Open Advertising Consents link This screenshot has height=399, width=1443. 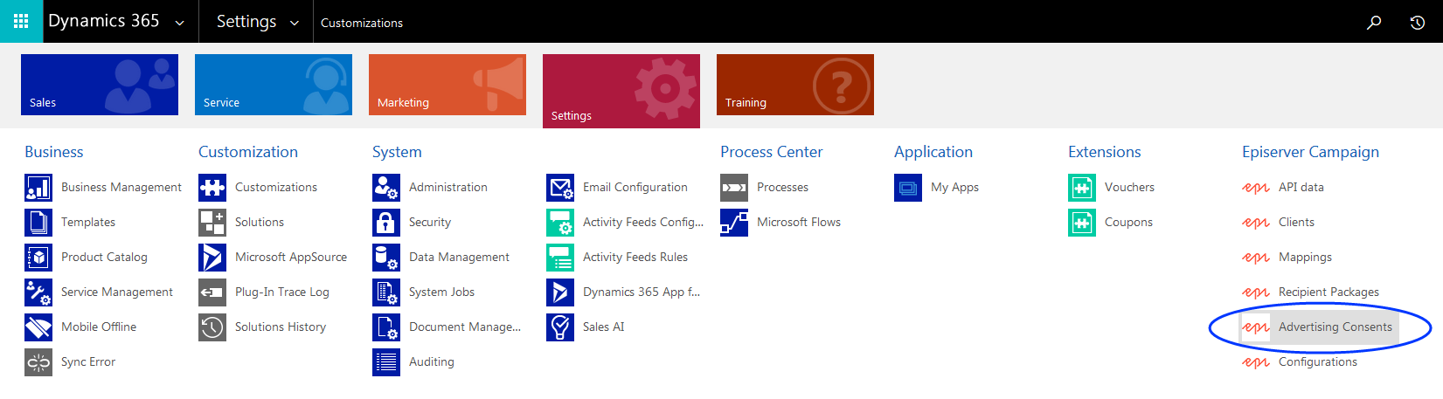tap(1335, 327)
